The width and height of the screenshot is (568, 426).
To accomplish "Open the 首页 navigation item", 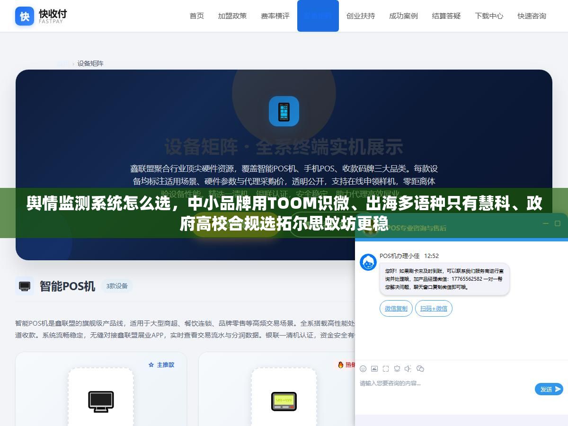I will (x=197, y=16).
